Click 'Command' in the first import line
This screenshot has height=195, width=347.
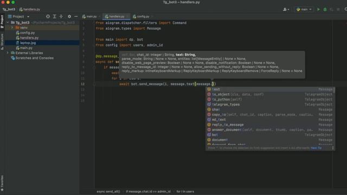coord(179,23)
